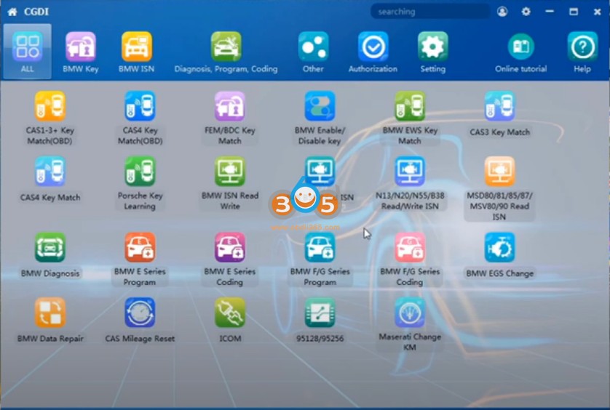
Task: Open CAS1-3+ Key Match(OBD) function
Action: point(49,118)
